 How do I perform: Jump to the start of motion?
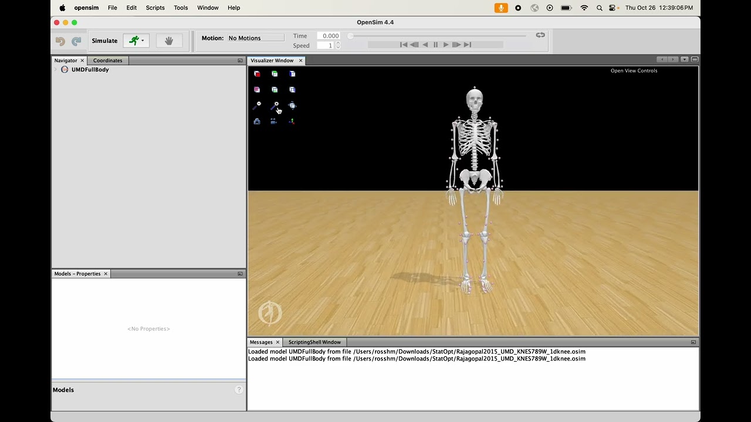[404, 45]
